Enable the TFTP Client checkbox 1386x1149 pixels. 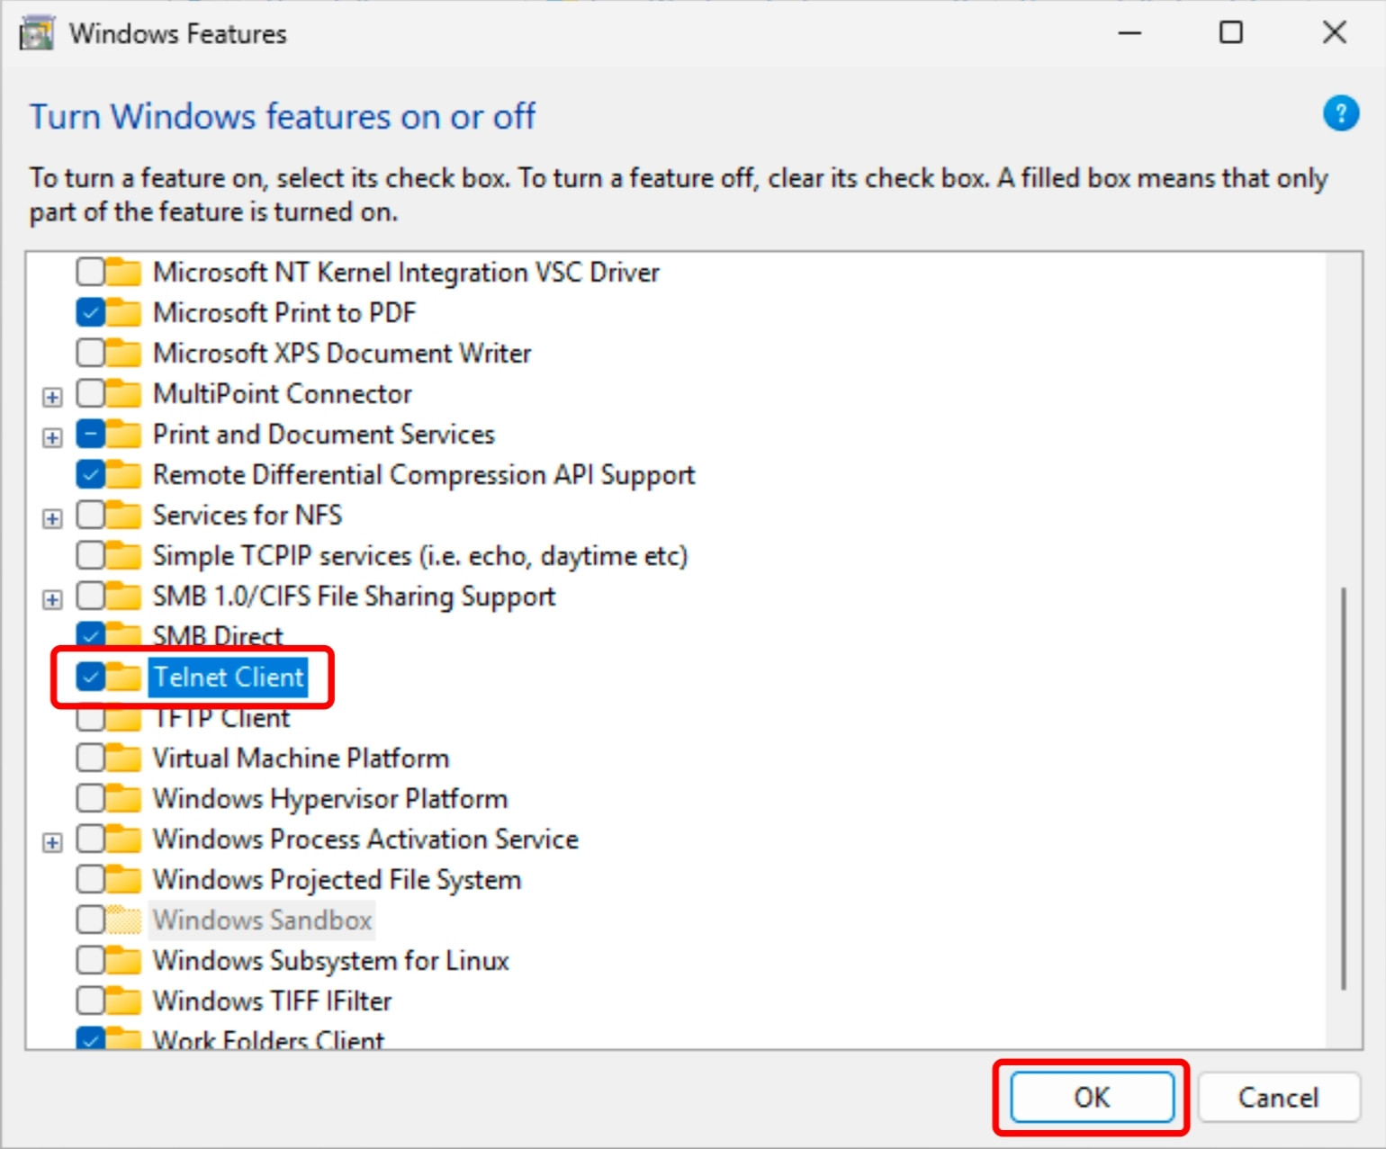point(90,717)
